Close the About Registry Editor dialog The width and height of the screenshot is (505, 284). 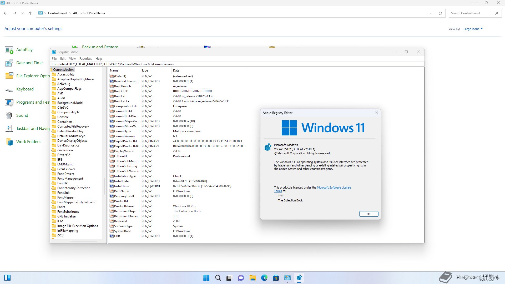pyautogui.click(x=377, y=113)
